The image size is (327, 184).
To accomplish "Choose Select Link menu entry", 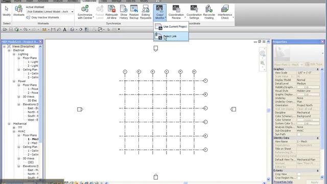I will pos(171,36).
